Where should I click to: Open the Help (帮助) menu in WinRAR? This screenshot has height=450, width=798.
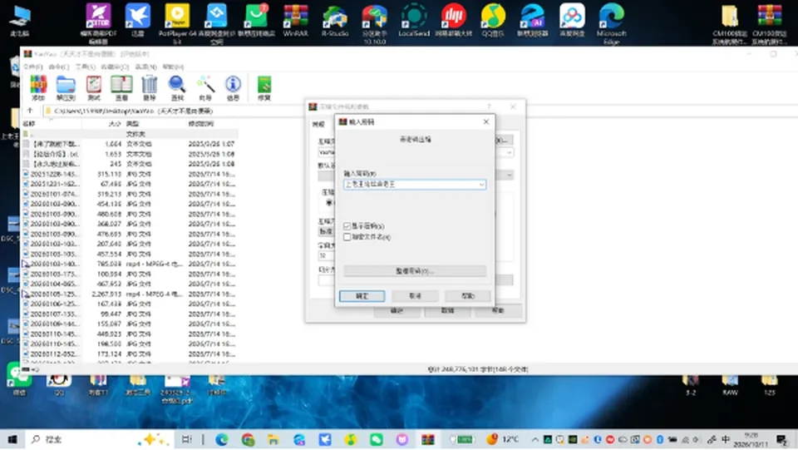pyautogui.click(x=173, y=67)
